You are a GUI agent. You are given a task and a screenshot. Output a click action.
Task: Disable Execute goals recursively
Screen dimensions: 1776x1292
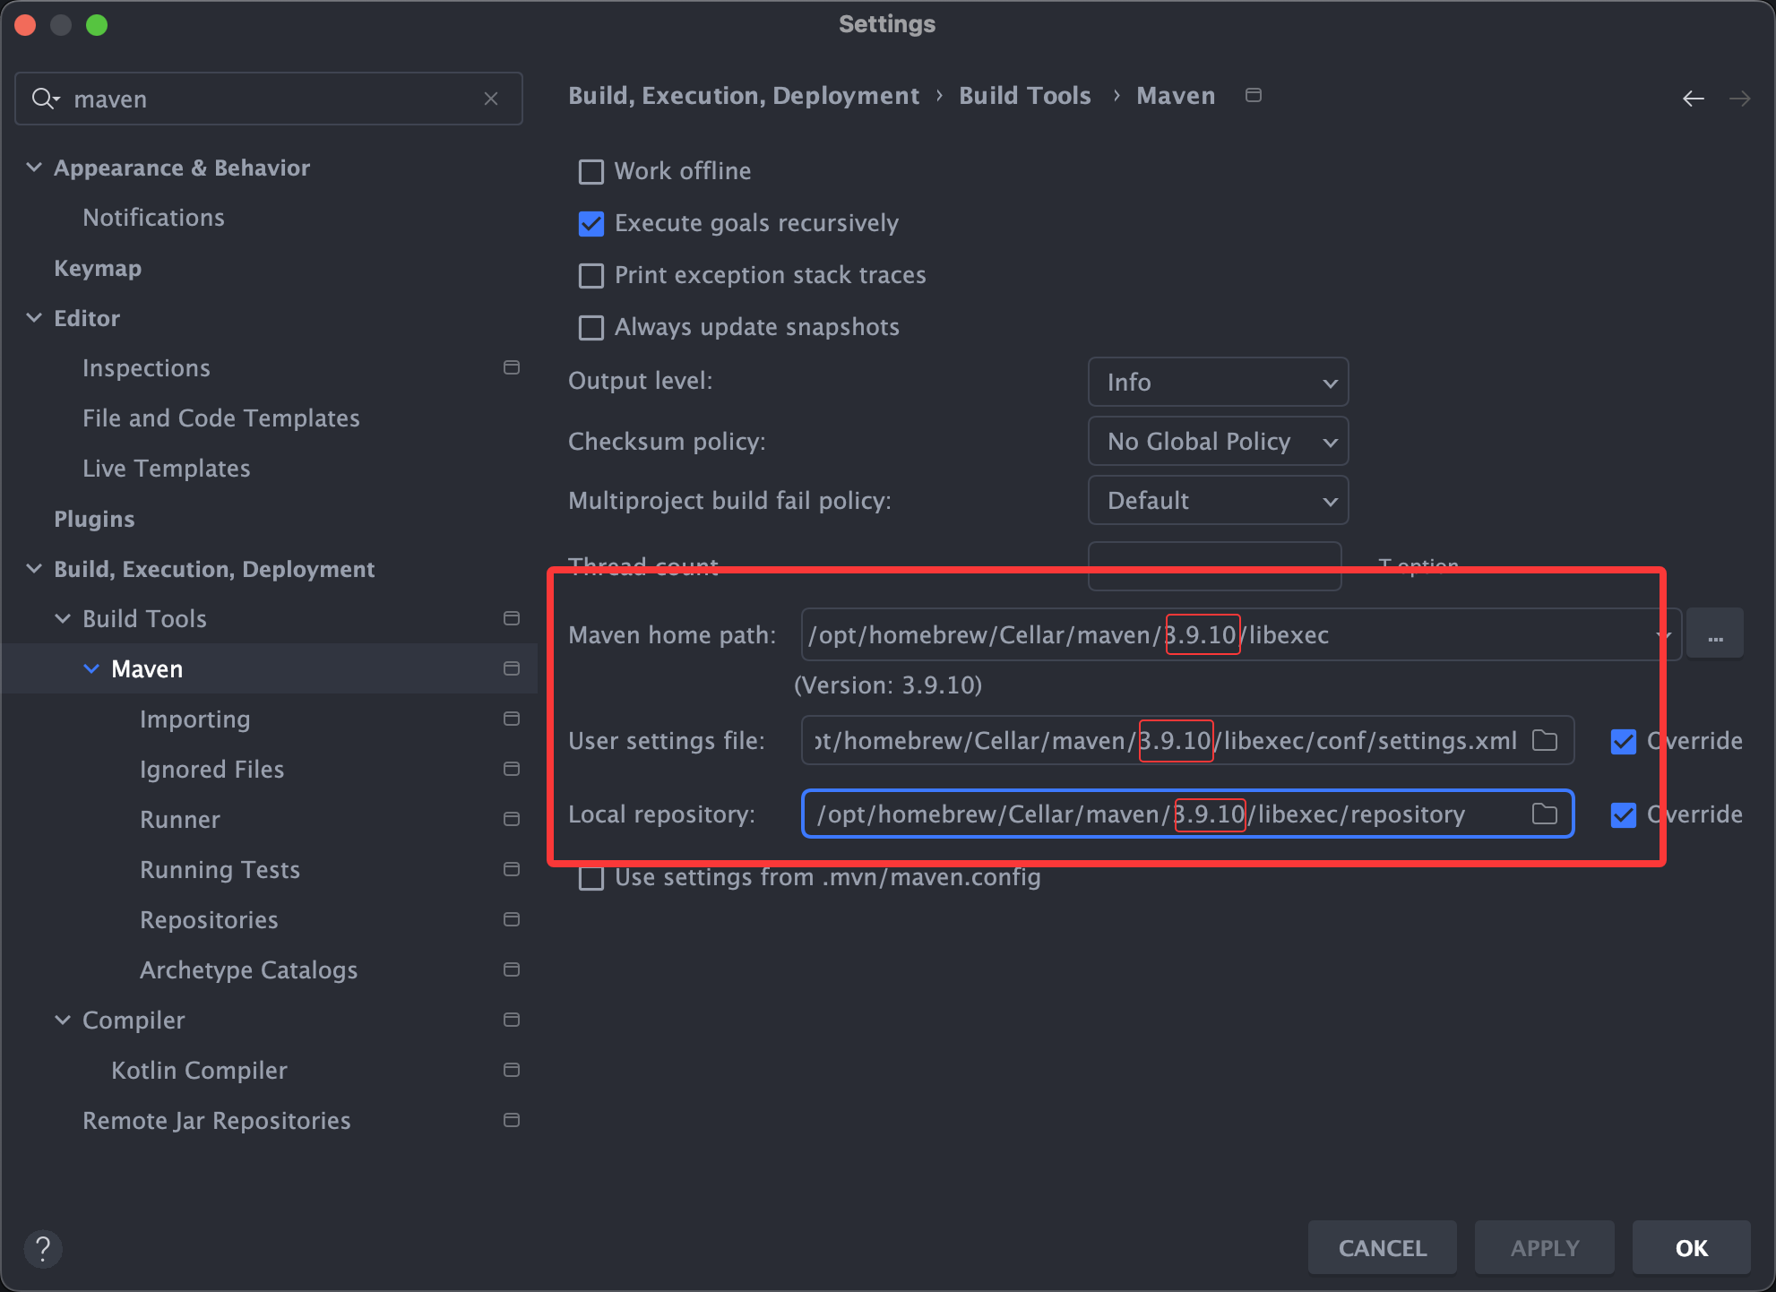pyautogui.click(x=591, y=224)
